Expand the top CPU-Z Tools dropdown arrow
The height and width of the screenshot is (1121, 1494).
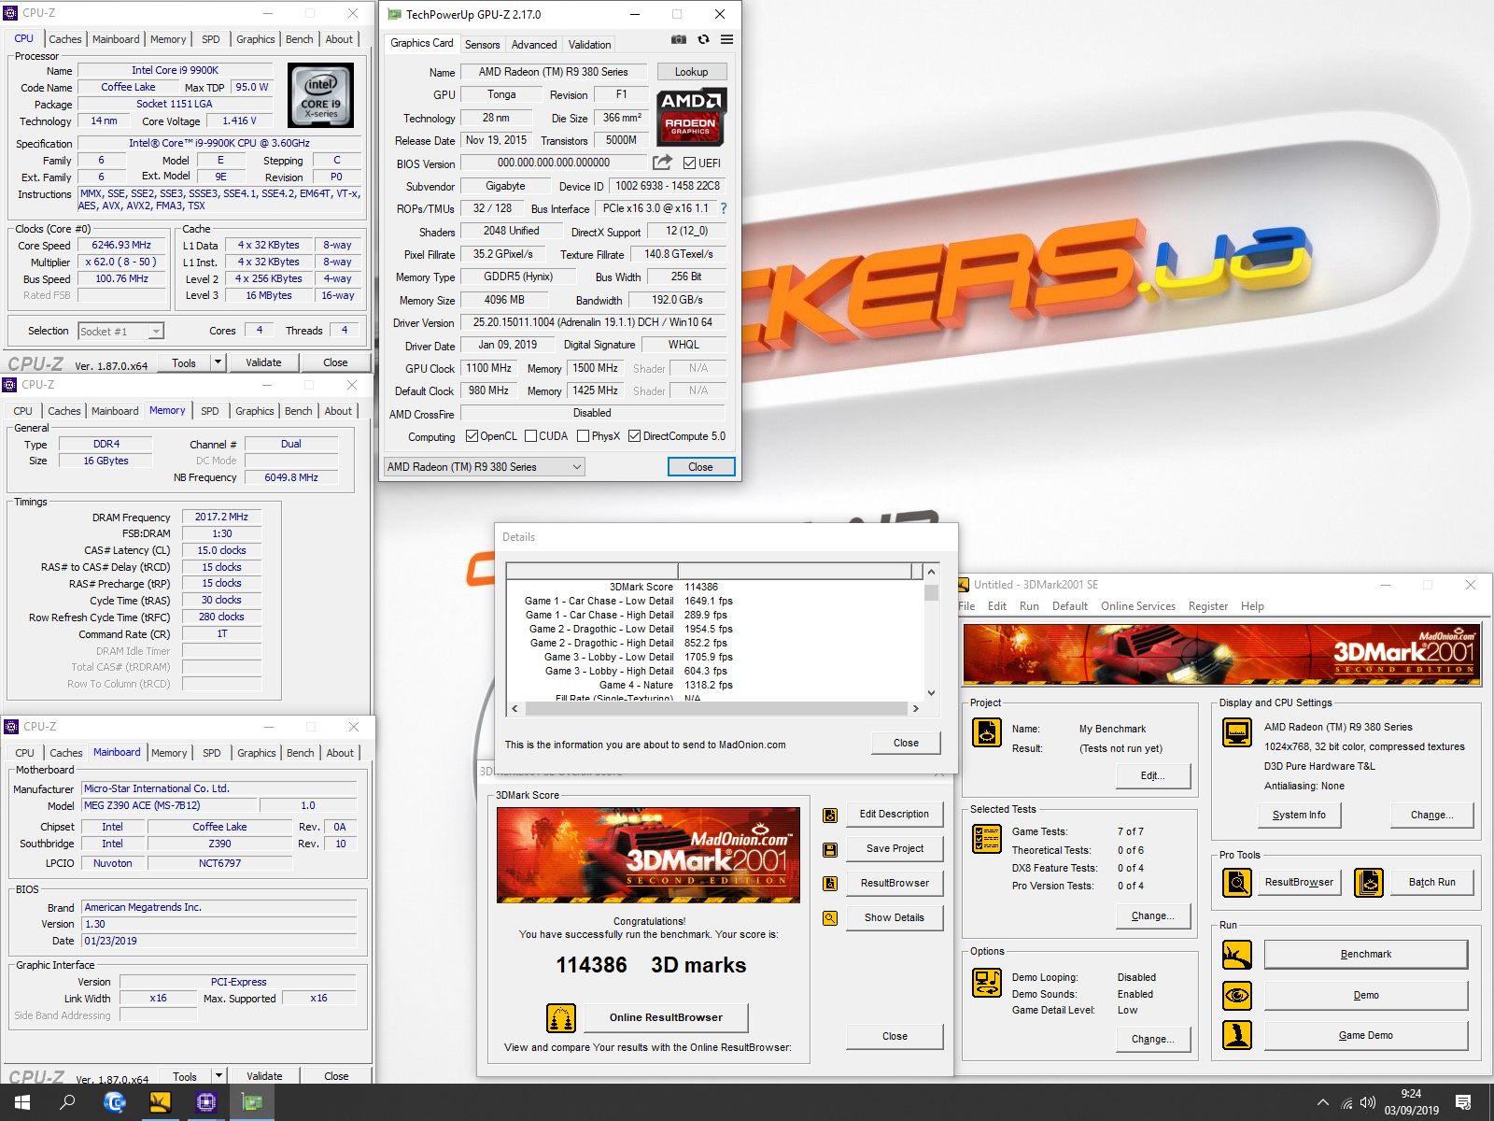point(218,362)
